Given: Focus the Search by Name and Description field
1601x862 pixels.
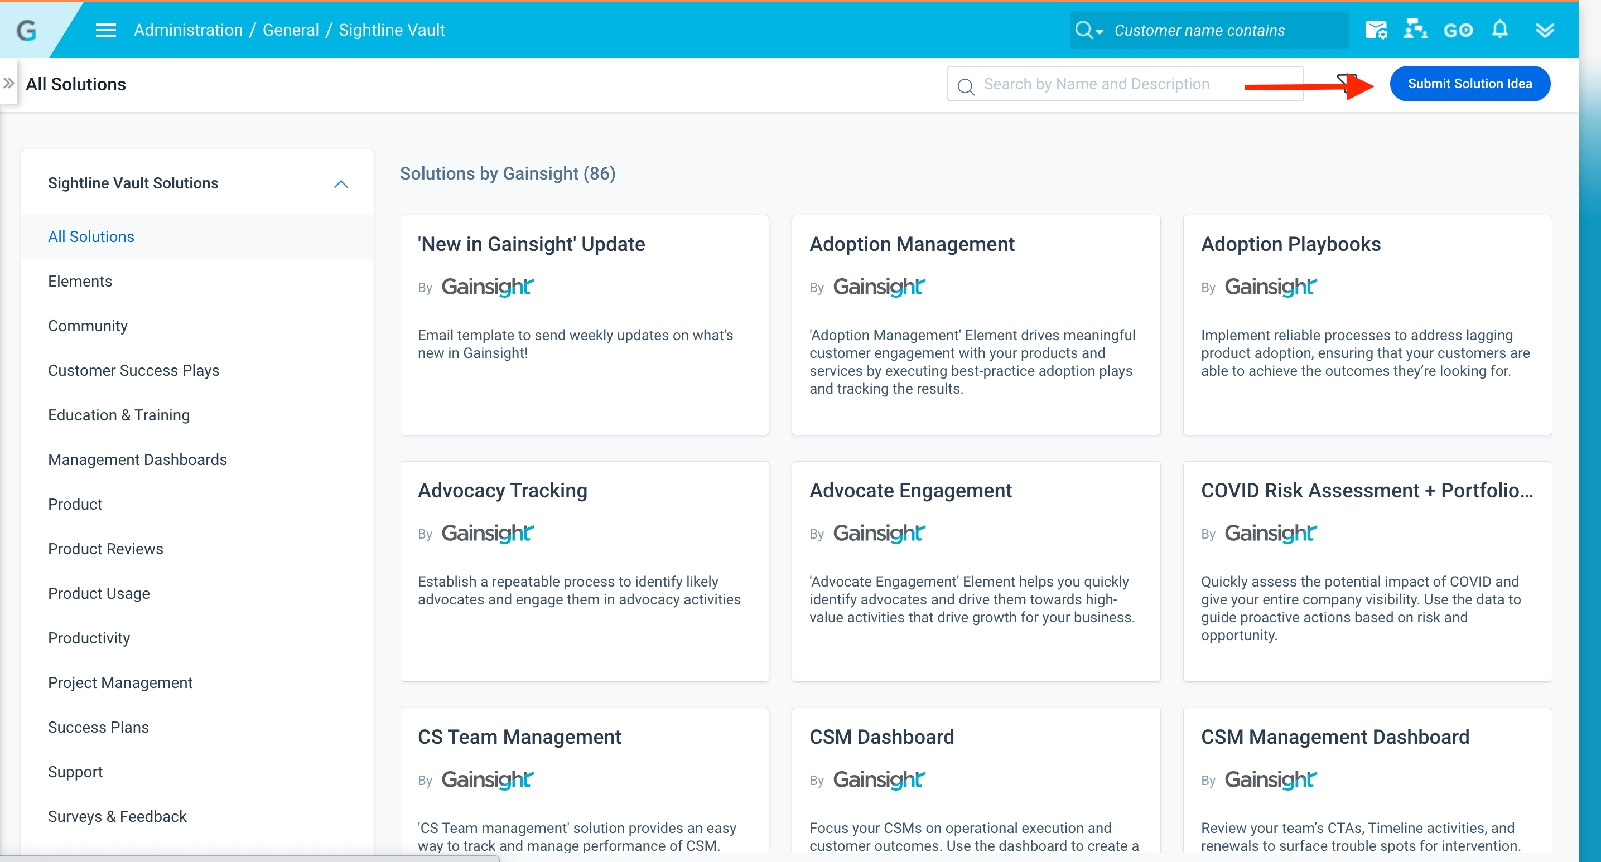Looking at the screenshot, I should pyautogui.click(x=1125, y=84).
